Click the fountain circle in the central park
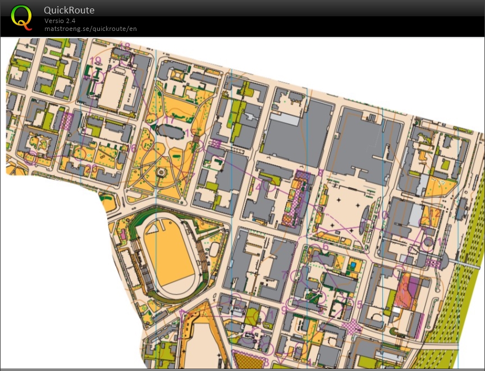Viewport: 485px width, 371px height. click(x=161, y=171)
